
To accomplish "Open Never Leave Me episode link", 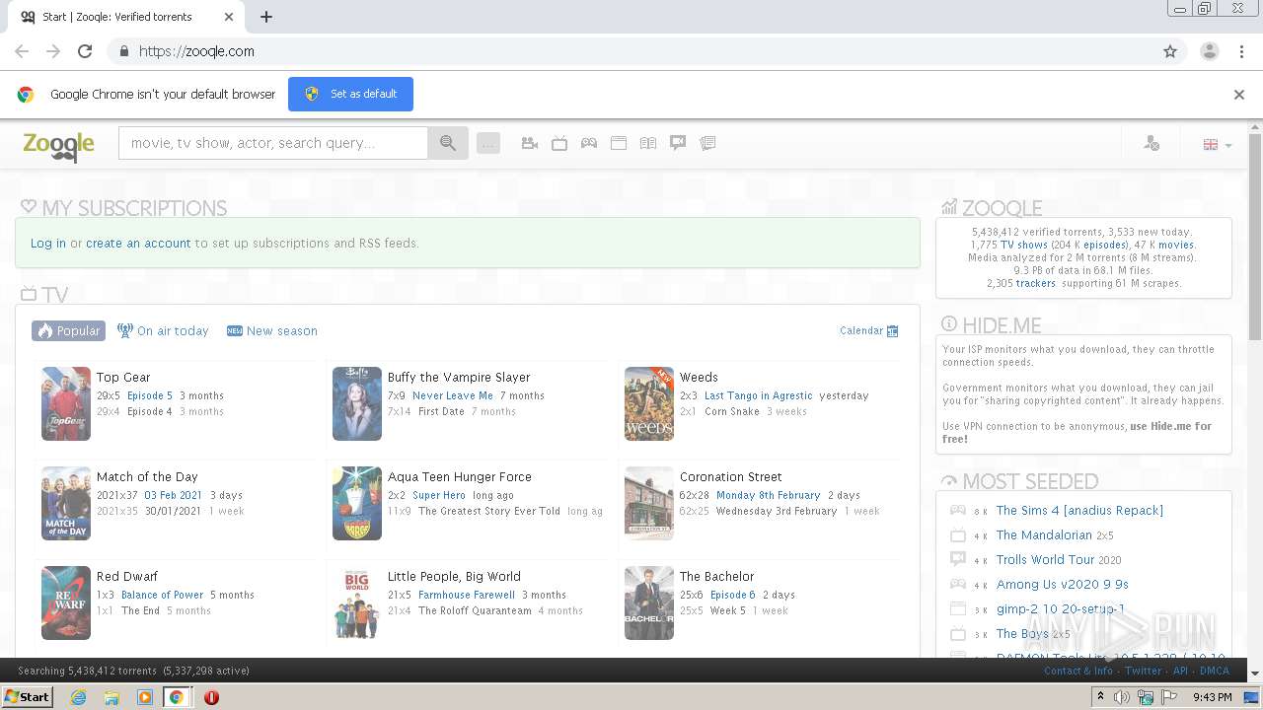I will coord(453,395).
